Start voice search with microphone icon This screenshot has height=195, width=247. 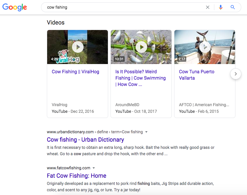point(220,7)
